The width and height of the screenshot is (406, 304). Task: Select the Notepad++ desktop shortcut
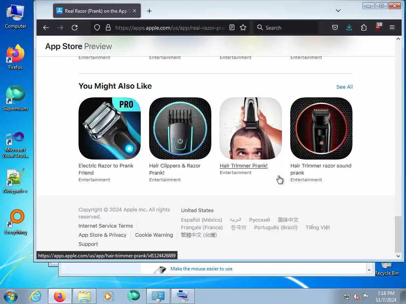pyautogui.click(x=15, y=181)
